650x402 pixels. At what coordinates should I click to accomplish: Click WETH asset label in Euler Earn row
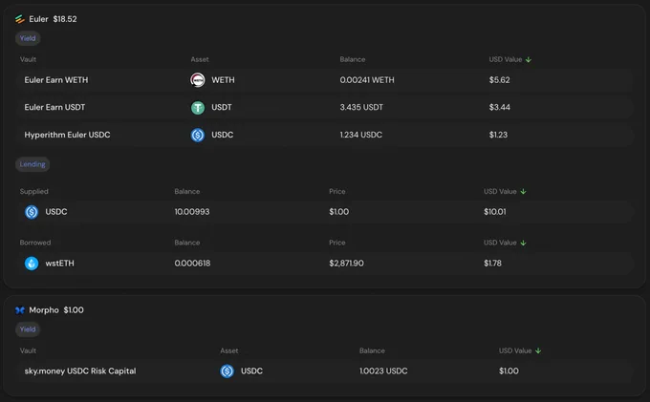(x=223, y=80)
